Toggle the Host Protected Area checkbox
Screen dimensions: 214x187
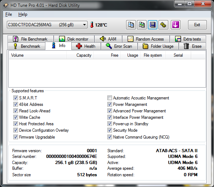coord(15,123)
